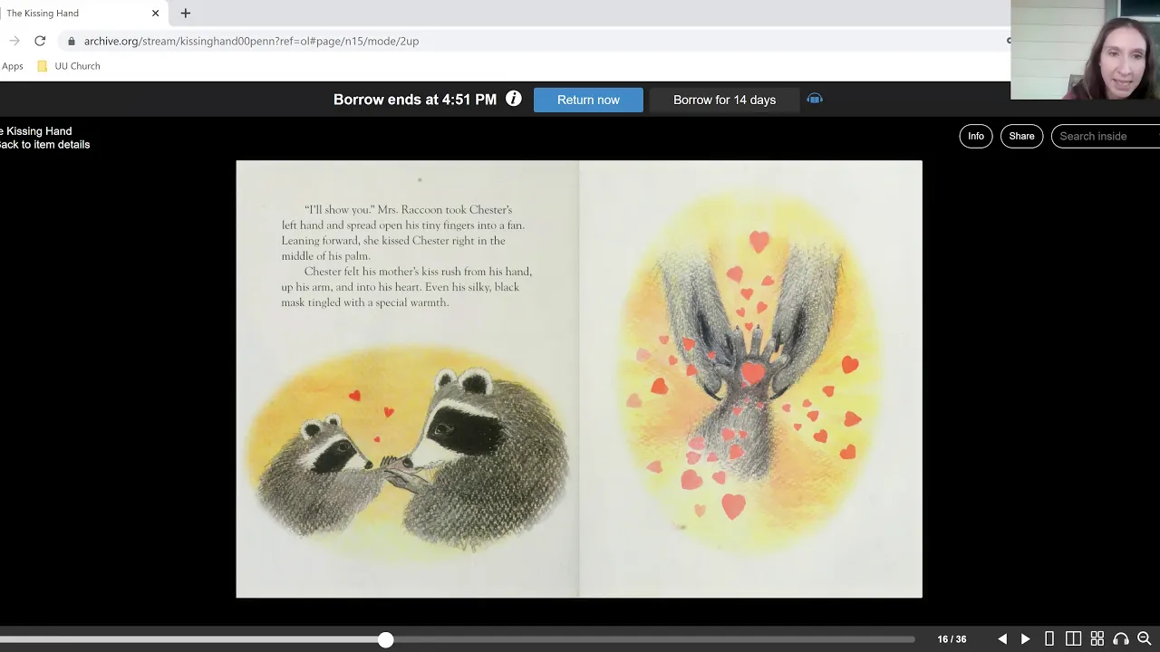Open UU Church bookmark folder
Viewport: 1160px width, 652px height.
coord(69,66)
